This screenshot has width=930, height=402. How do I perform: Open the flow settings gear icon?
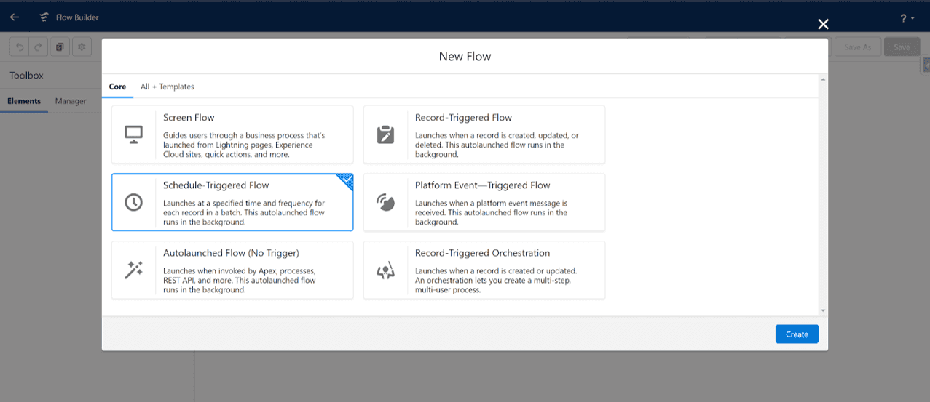(82, 47)
